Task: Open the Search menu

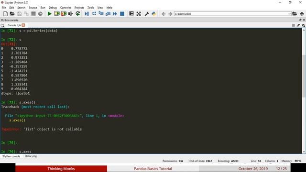Action: click(21, 8)
